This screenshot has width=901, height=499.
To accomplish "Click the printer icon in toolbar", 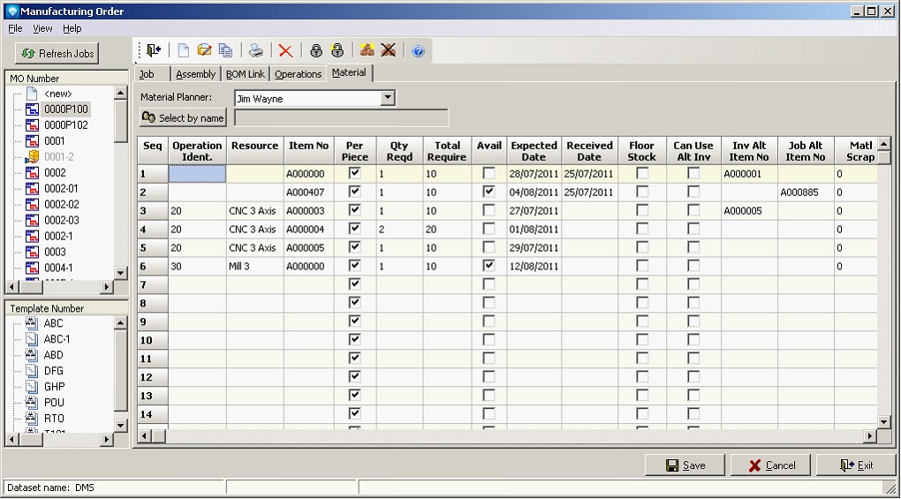I will coord(255,51).
